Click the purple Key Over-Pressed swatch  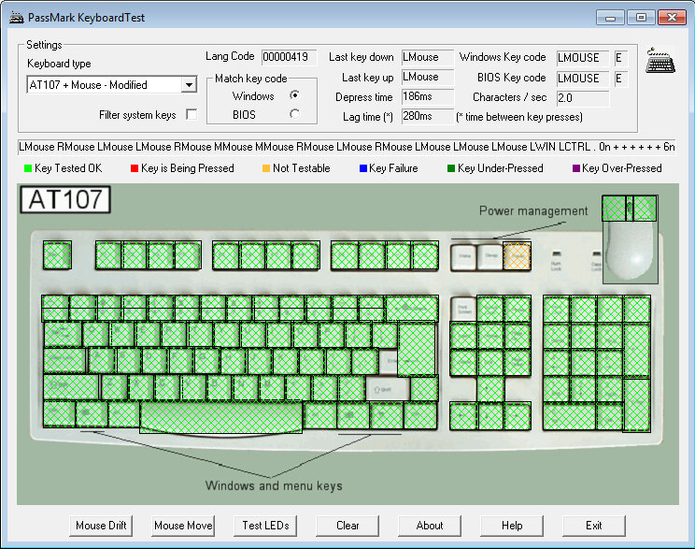[x=576, y=168]
